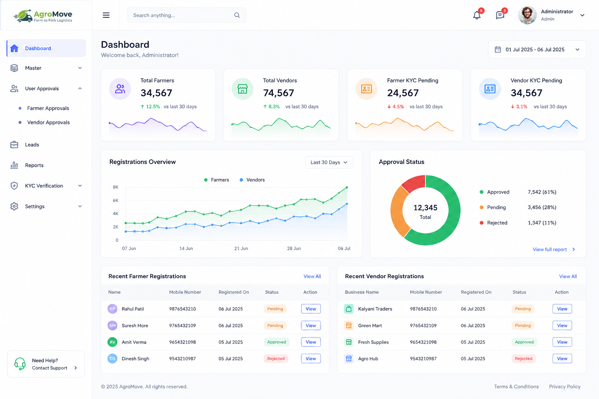Click the AgroMove logo
The image size is (599, 399).
(43, 16)
